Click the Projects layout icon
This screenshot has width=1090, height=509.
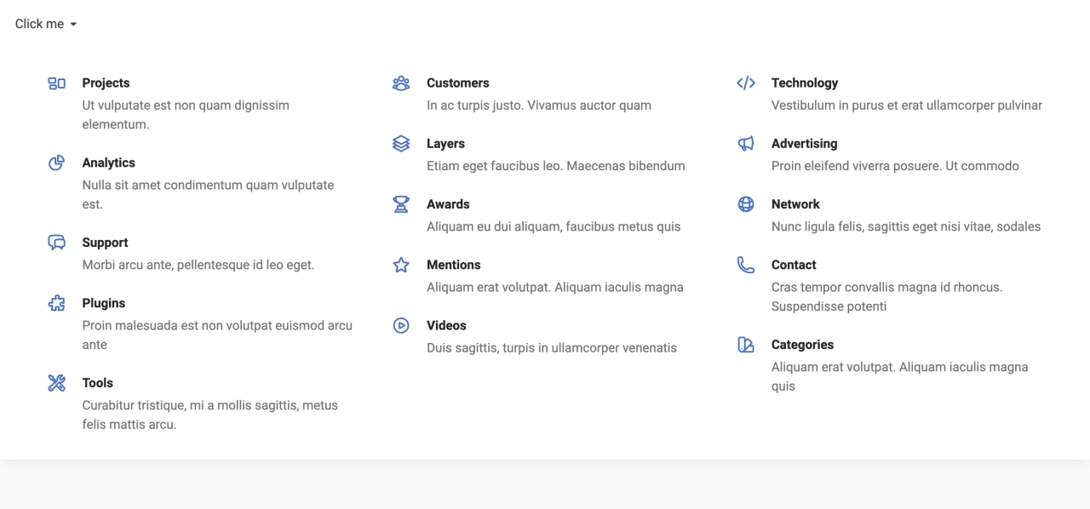click(x=57, y=83)
